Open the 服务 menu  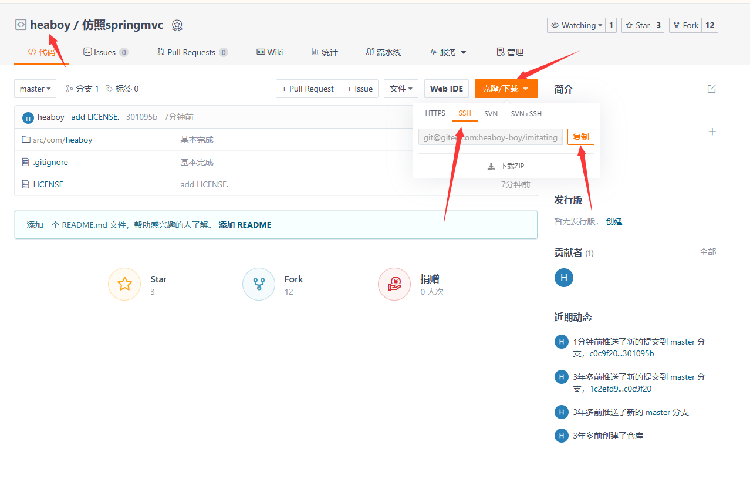click(448, 52)
